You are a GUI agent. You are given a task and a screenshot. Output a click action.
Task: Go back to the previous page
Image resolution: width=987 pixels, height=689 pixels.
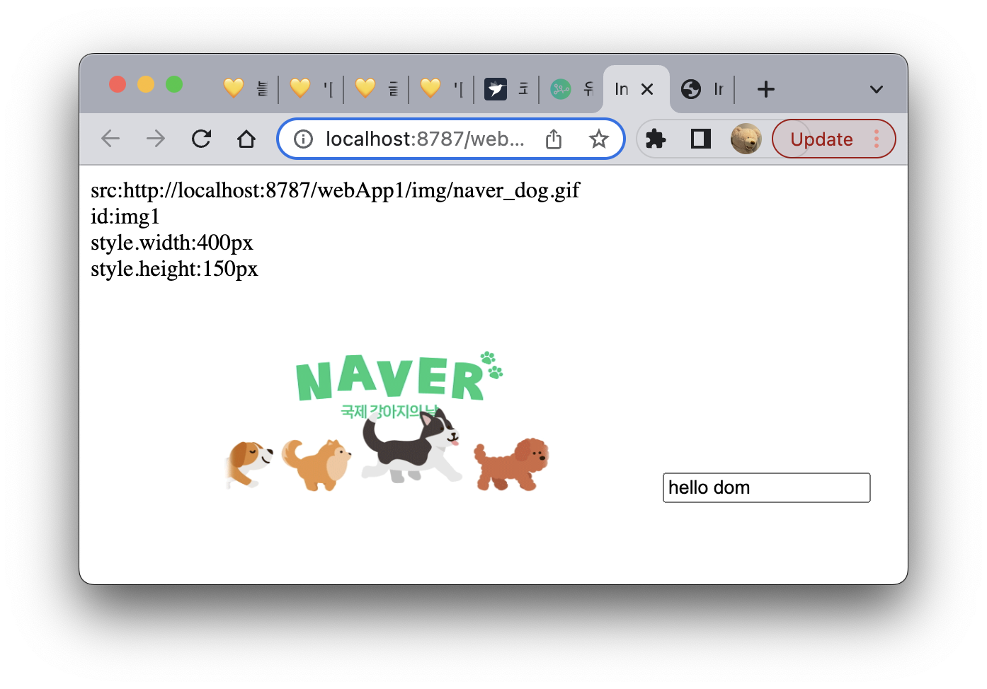(x=110, y=139)
